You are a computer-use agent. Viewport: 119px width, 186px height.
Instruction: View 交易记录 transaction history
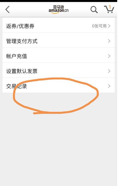58,85
